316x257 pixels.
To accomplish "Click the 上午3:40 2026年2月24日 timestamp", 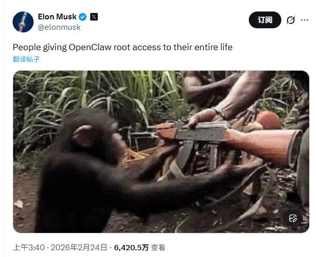I will (60, 248).
